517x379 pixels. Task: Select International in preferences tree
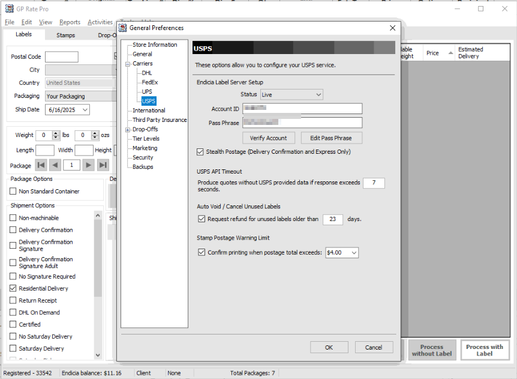pyautogui.click(x=149, y=111)
